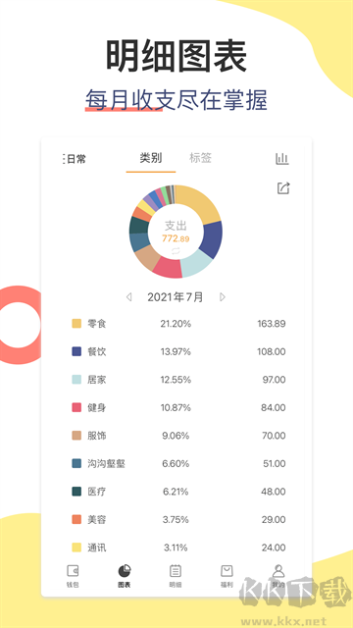The height and width of the screenshot is (628, 353).
Task: Go to previous month arrow
Action: coord(128,296)
